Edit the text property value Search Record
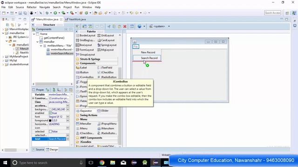298x167 pixels. pyautogui.click(x=57, y=139)
